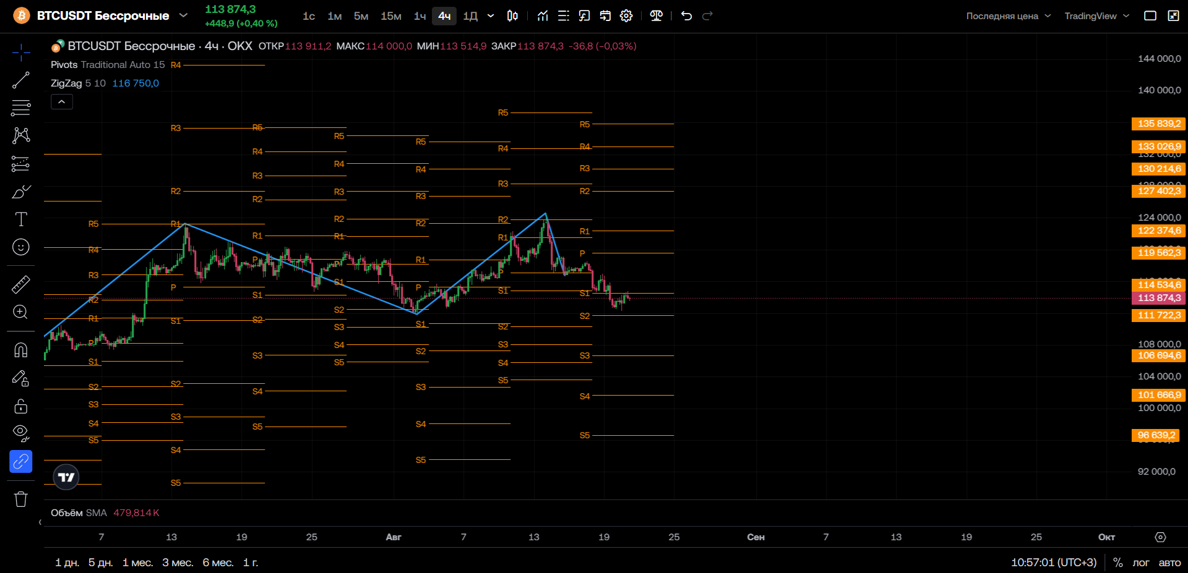Click the trash icon to remove drawings

pos(21,499)
